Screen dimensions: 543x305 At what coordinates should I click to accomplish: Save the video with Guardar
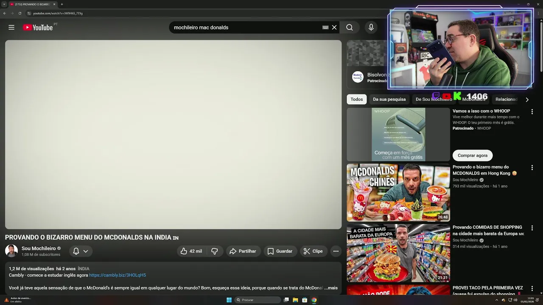(x=280, y=251)
